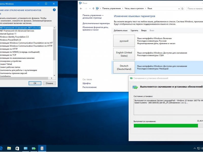Click the update dialog title bar icon

[x=131, y=78]
